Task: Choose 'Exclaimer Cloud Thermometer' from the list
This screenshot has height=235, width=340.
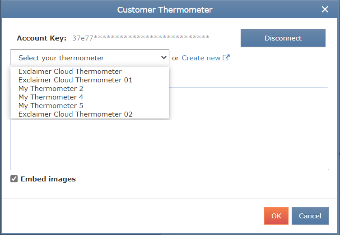Action: pos(70,72)
